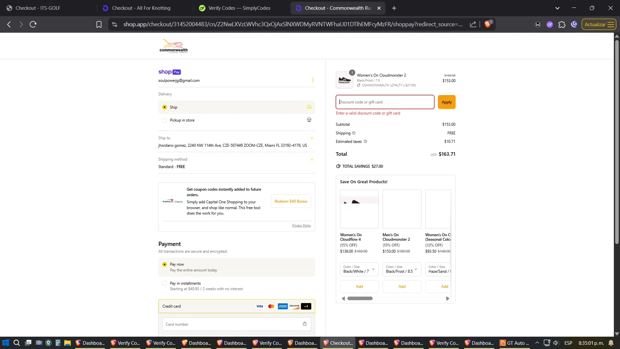620x349 pixels.
Task: Go back using the browser back arrow
Action: coord(9,24)
